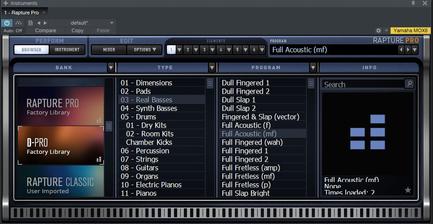Load the Full Slap Bright program

263,194
